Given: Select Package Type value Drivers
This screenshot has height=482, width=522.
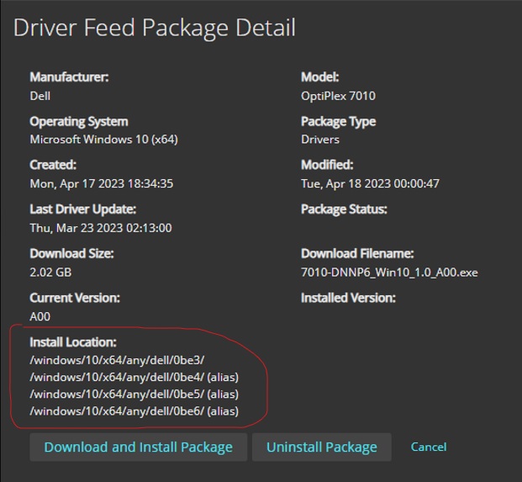Looking at the screenshot, I should point(320,140).
